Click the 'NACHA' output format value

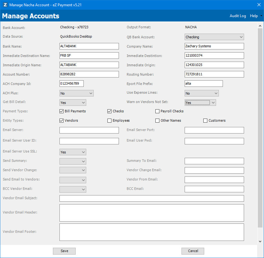tap(191, 27)
